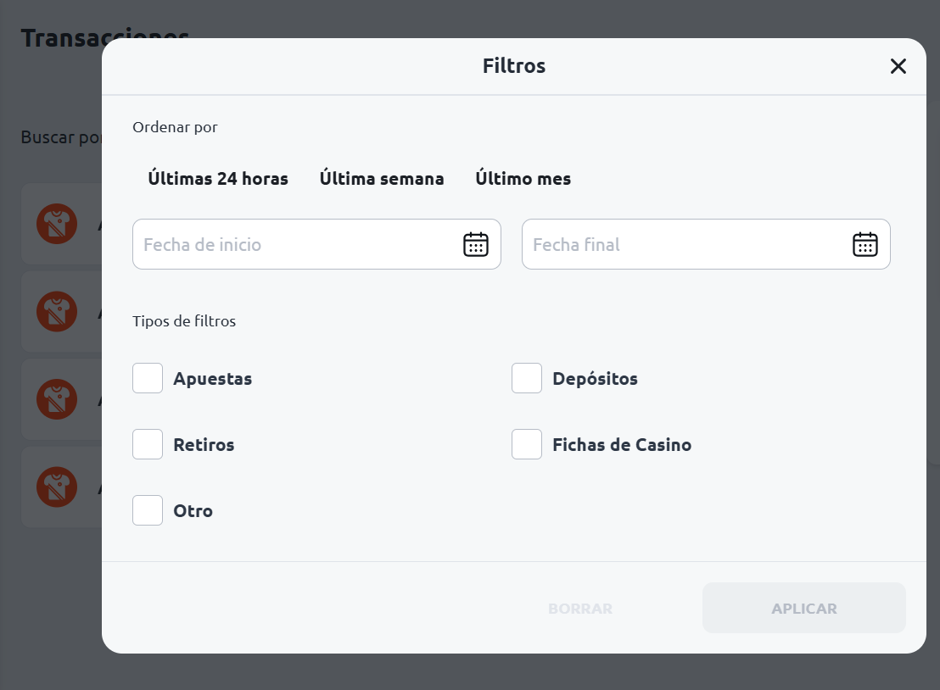Open the Fecha de inicio calendar icon
940x690 pixels.
[476, 244]
